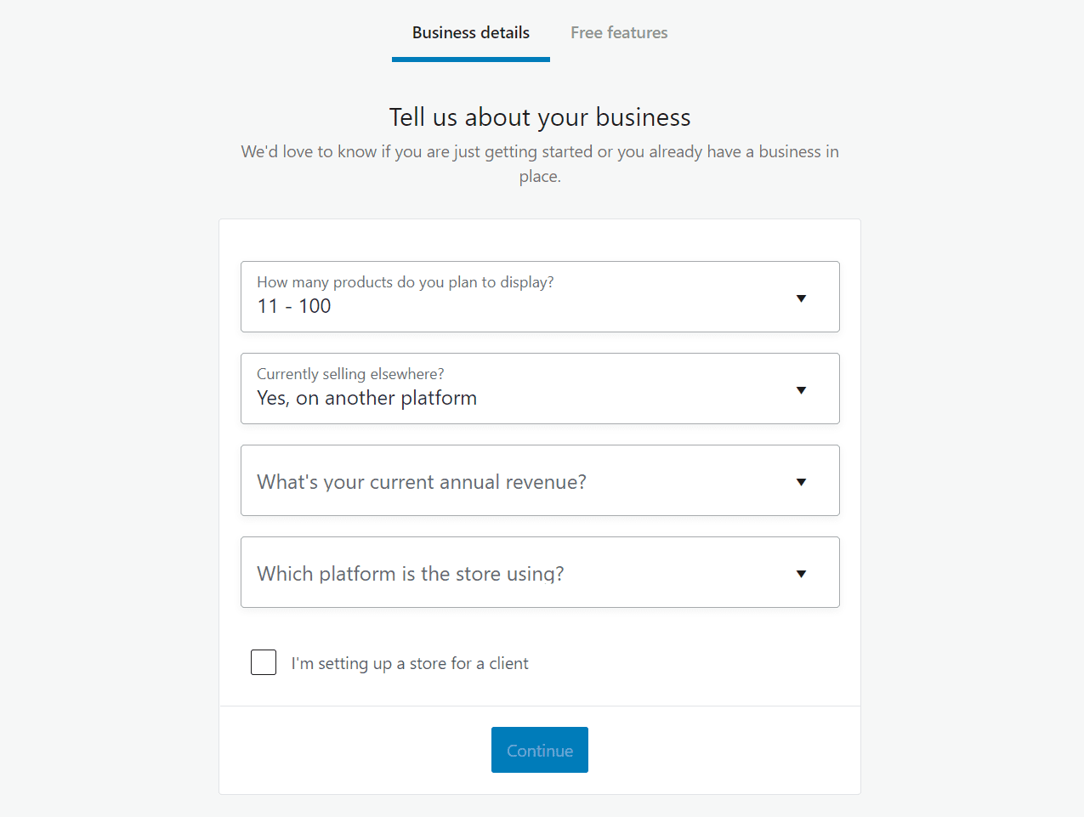Enable the setting up store for a client checkbox
1084x817 pixels.
point(264,661)
